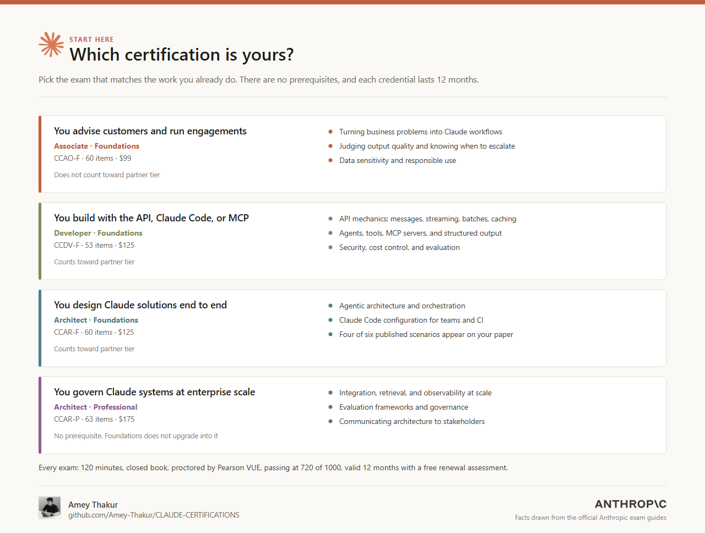This screenshot has width=705, height=533.
Task: Select "API mechanics: messages, streaming, batches, caching"
Action: pyautogui.click(x=428, y=219)
